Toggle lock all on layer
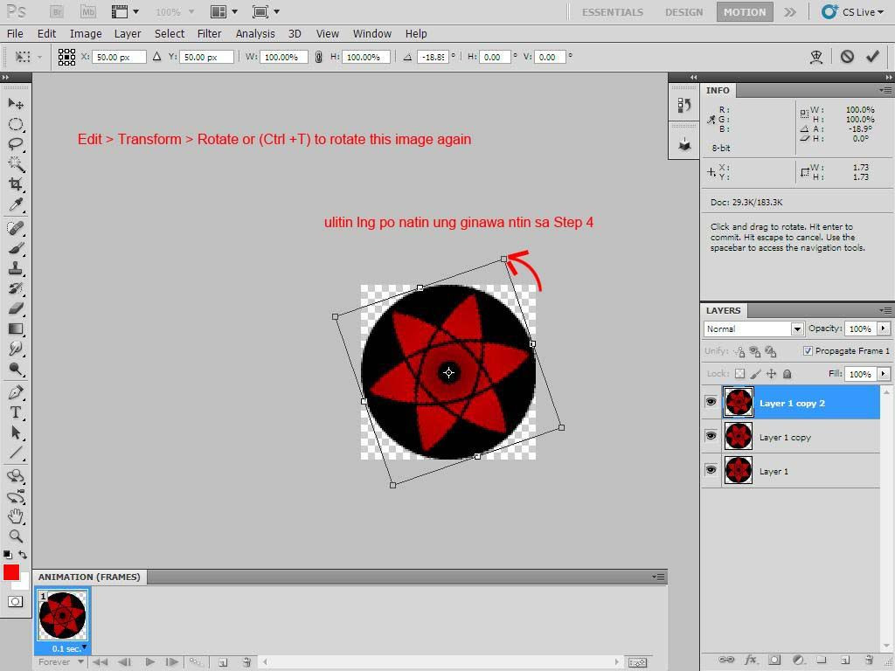Image resolution: width=895 pixels, height=671 pixels. (787, 374)
